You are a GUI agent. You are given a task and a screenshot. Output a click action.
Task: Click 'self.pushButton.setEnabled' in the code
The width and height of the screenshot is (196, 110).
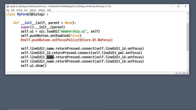(x=45, y=36)
